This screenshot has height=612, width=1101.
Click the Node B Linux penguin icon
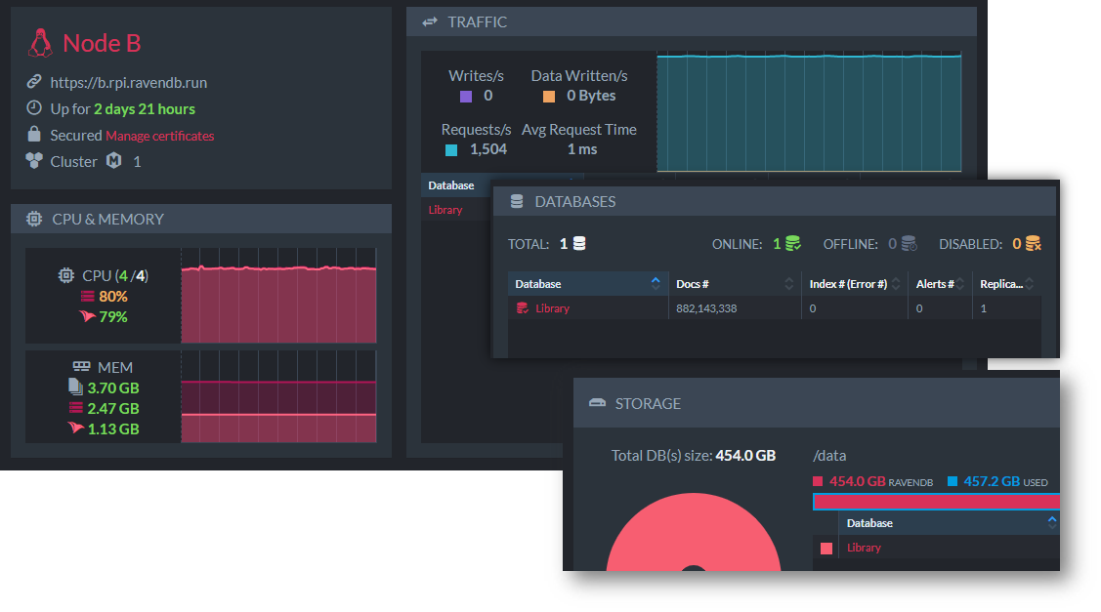[x=40, y=43]
